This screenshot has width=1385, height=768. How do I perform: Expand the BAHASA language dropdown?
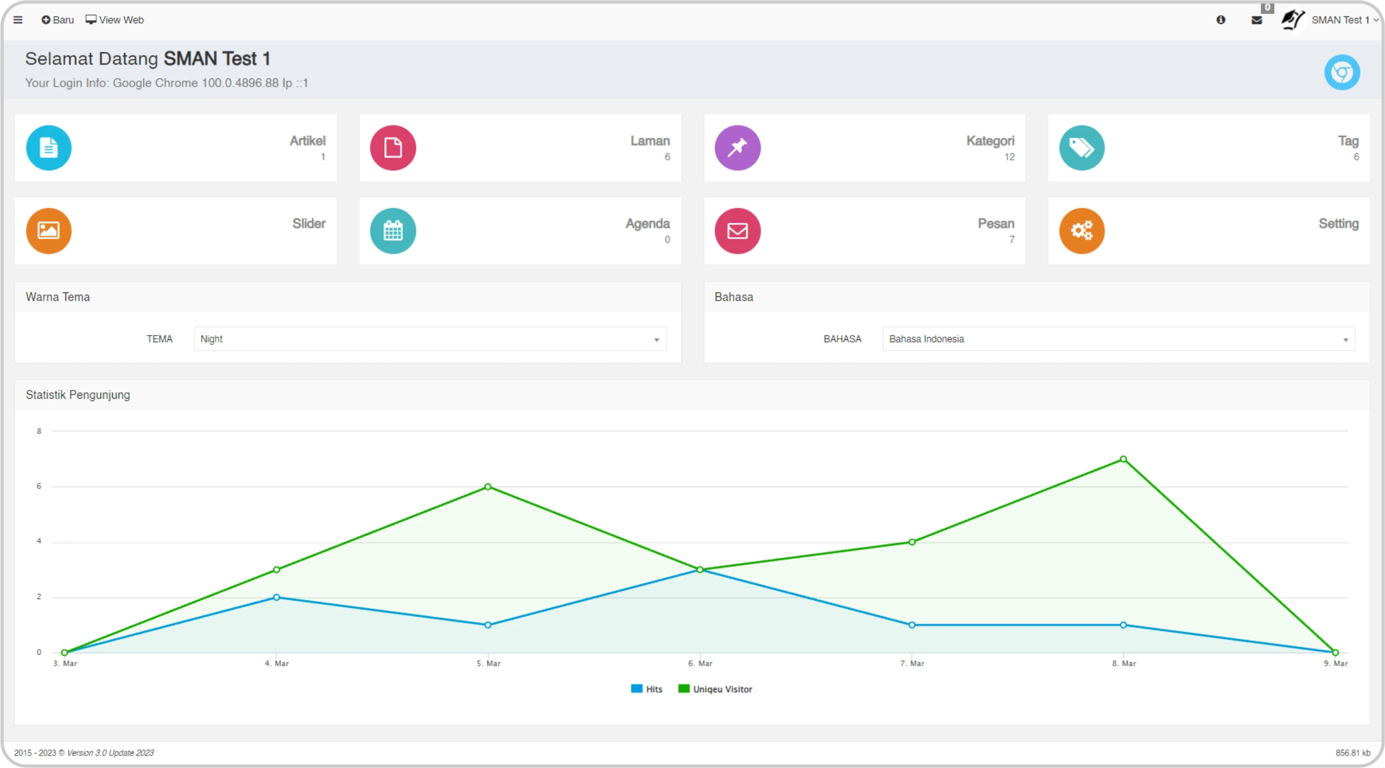1118,339
